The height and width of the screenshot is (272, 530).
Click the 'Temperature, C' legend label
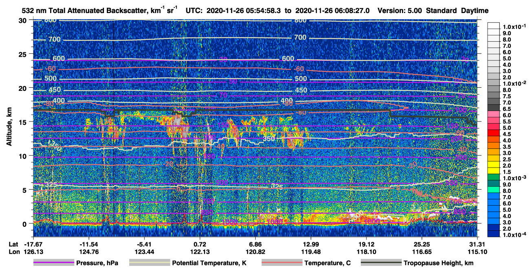click(327, 263)
